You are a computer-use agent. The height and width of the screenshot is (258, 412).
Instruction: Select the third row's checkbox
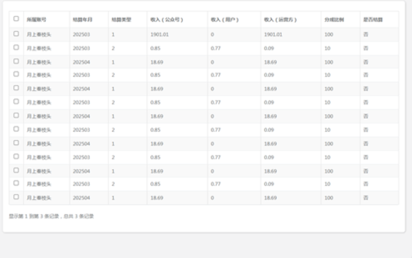17,61
